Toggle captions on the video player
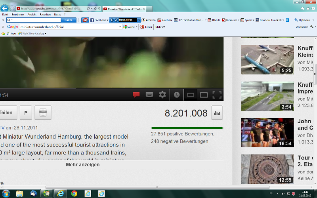The image size is (317, 198). click(x=149, y=95)
